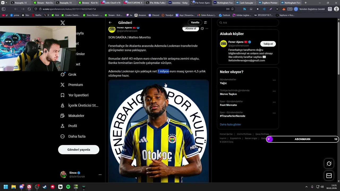Open Premium in the sidebar
Screen dimensions: 340x191
point(72,85)
